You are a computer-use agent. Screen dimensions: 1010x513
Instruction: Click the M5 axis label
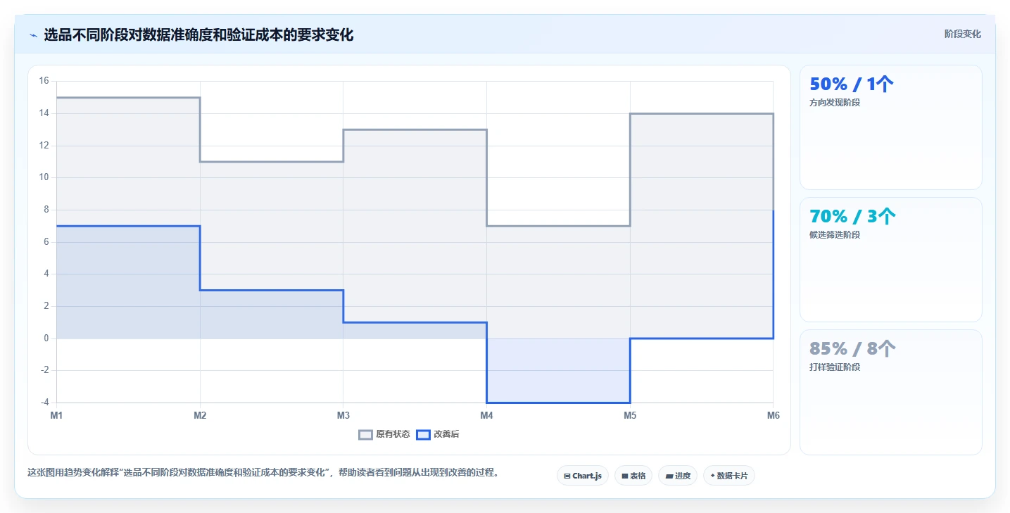(630, 416)
